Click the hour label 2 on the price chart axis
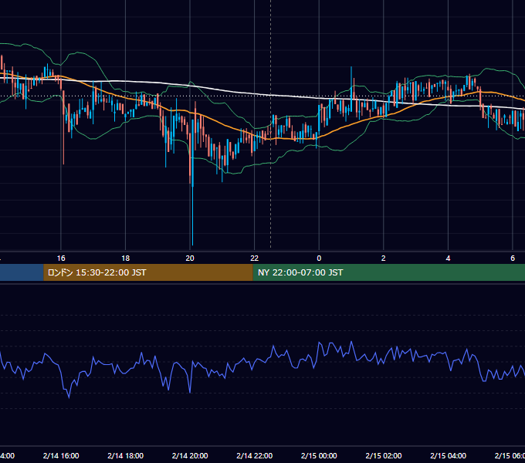Viewport: 525px width, 463px height. [384, 259]
